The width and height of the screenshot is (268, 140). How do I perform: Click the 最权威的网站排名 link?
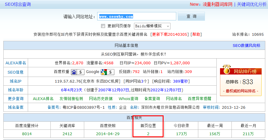point(241,91)
